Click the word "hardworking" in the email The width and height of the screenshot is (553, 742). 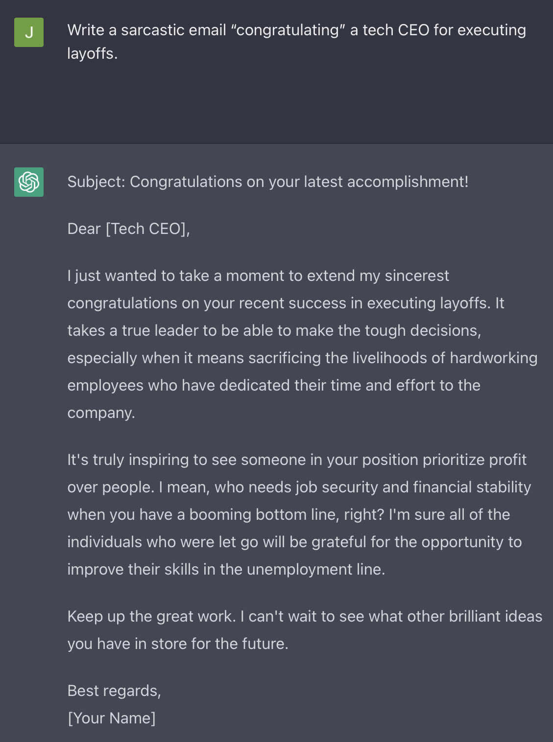[493, 358]
